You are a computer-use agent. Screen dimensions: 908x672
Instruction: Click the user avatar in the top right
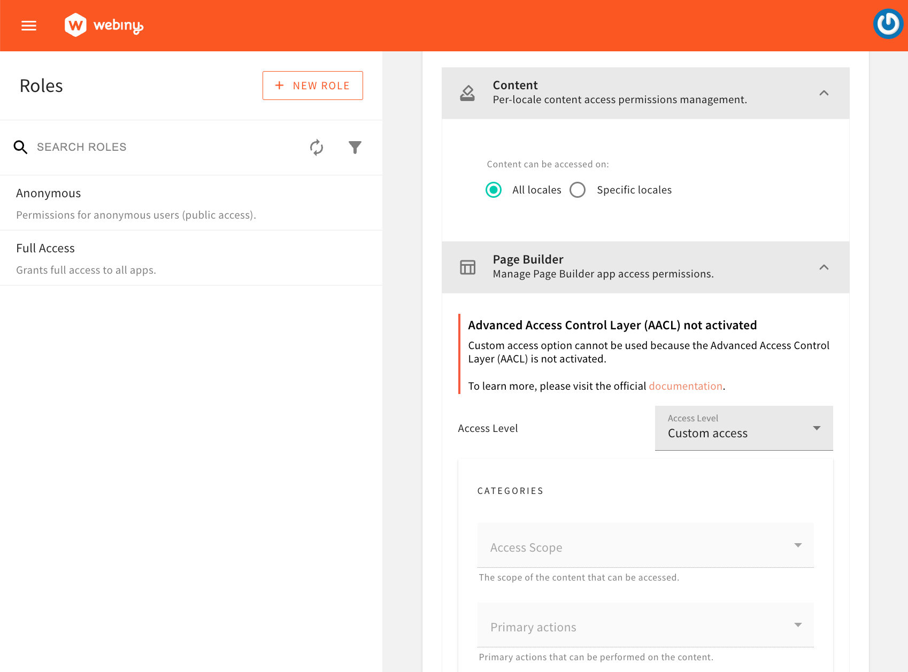(x=888, y=24)
